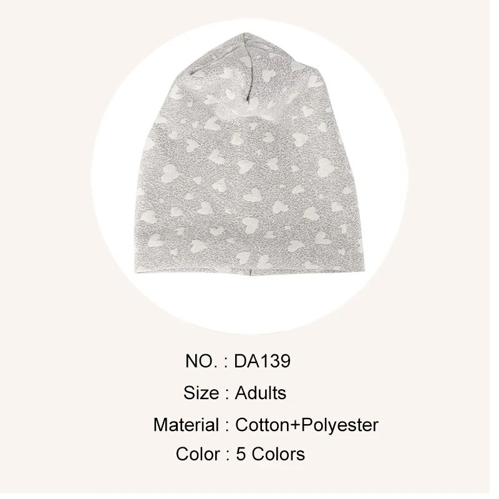Click the word "Cotton" in material line
The width and height of the screenshot is (499, 499).
(261, 425)
